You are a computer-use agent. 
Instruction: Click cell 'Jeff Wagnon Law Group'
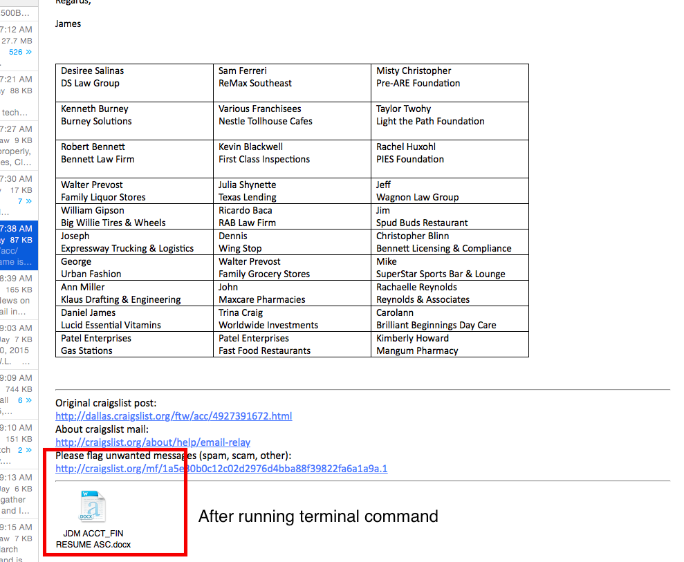click(450, 191)
